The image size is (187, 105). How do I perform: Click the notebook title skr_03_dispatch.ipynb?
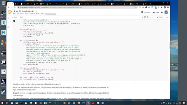(x=25, y=11)
